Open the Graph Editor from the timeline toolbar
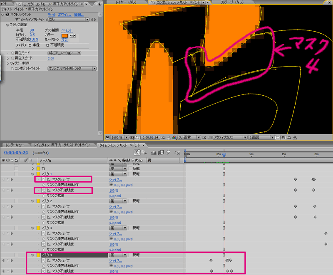The width and height of the screenshot is (333, 275). tap(178, 153)
